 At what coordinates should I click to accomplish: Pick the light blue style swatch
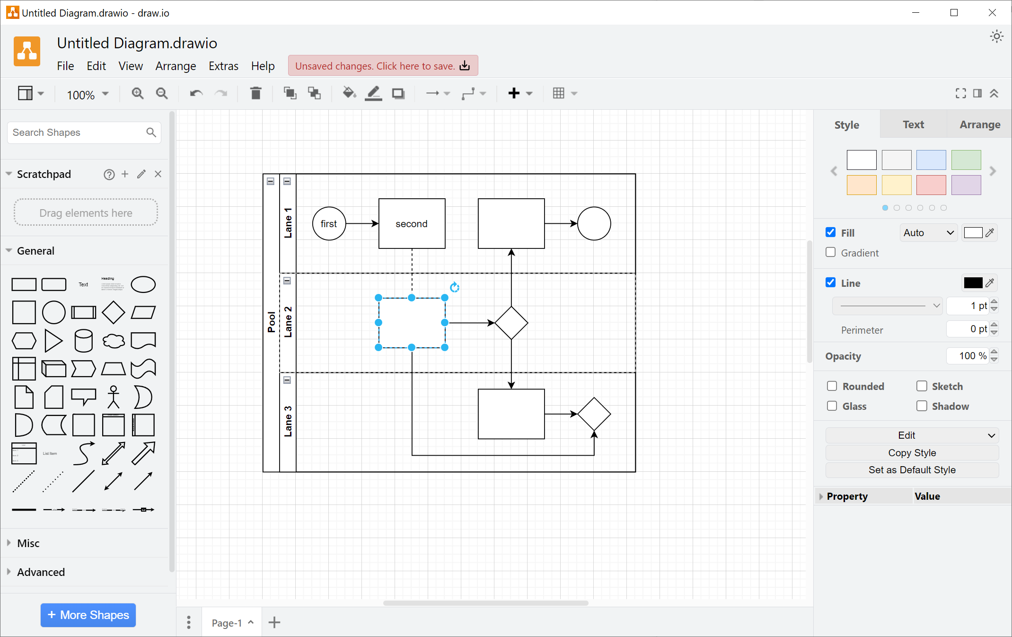[x=931, y=160]
